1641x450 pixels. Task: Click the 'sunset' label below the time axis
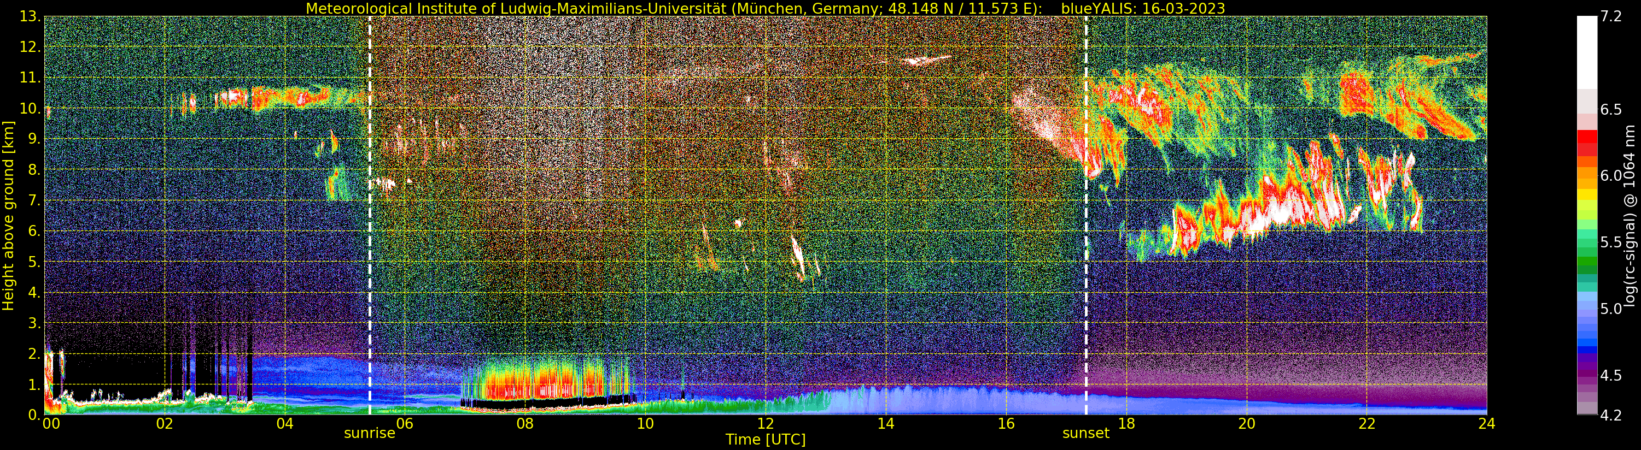pyautogui.click(x=1085, y=434)
